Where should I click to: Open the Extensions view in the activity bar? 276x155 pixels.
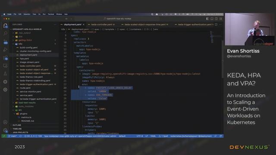(5, 58)
